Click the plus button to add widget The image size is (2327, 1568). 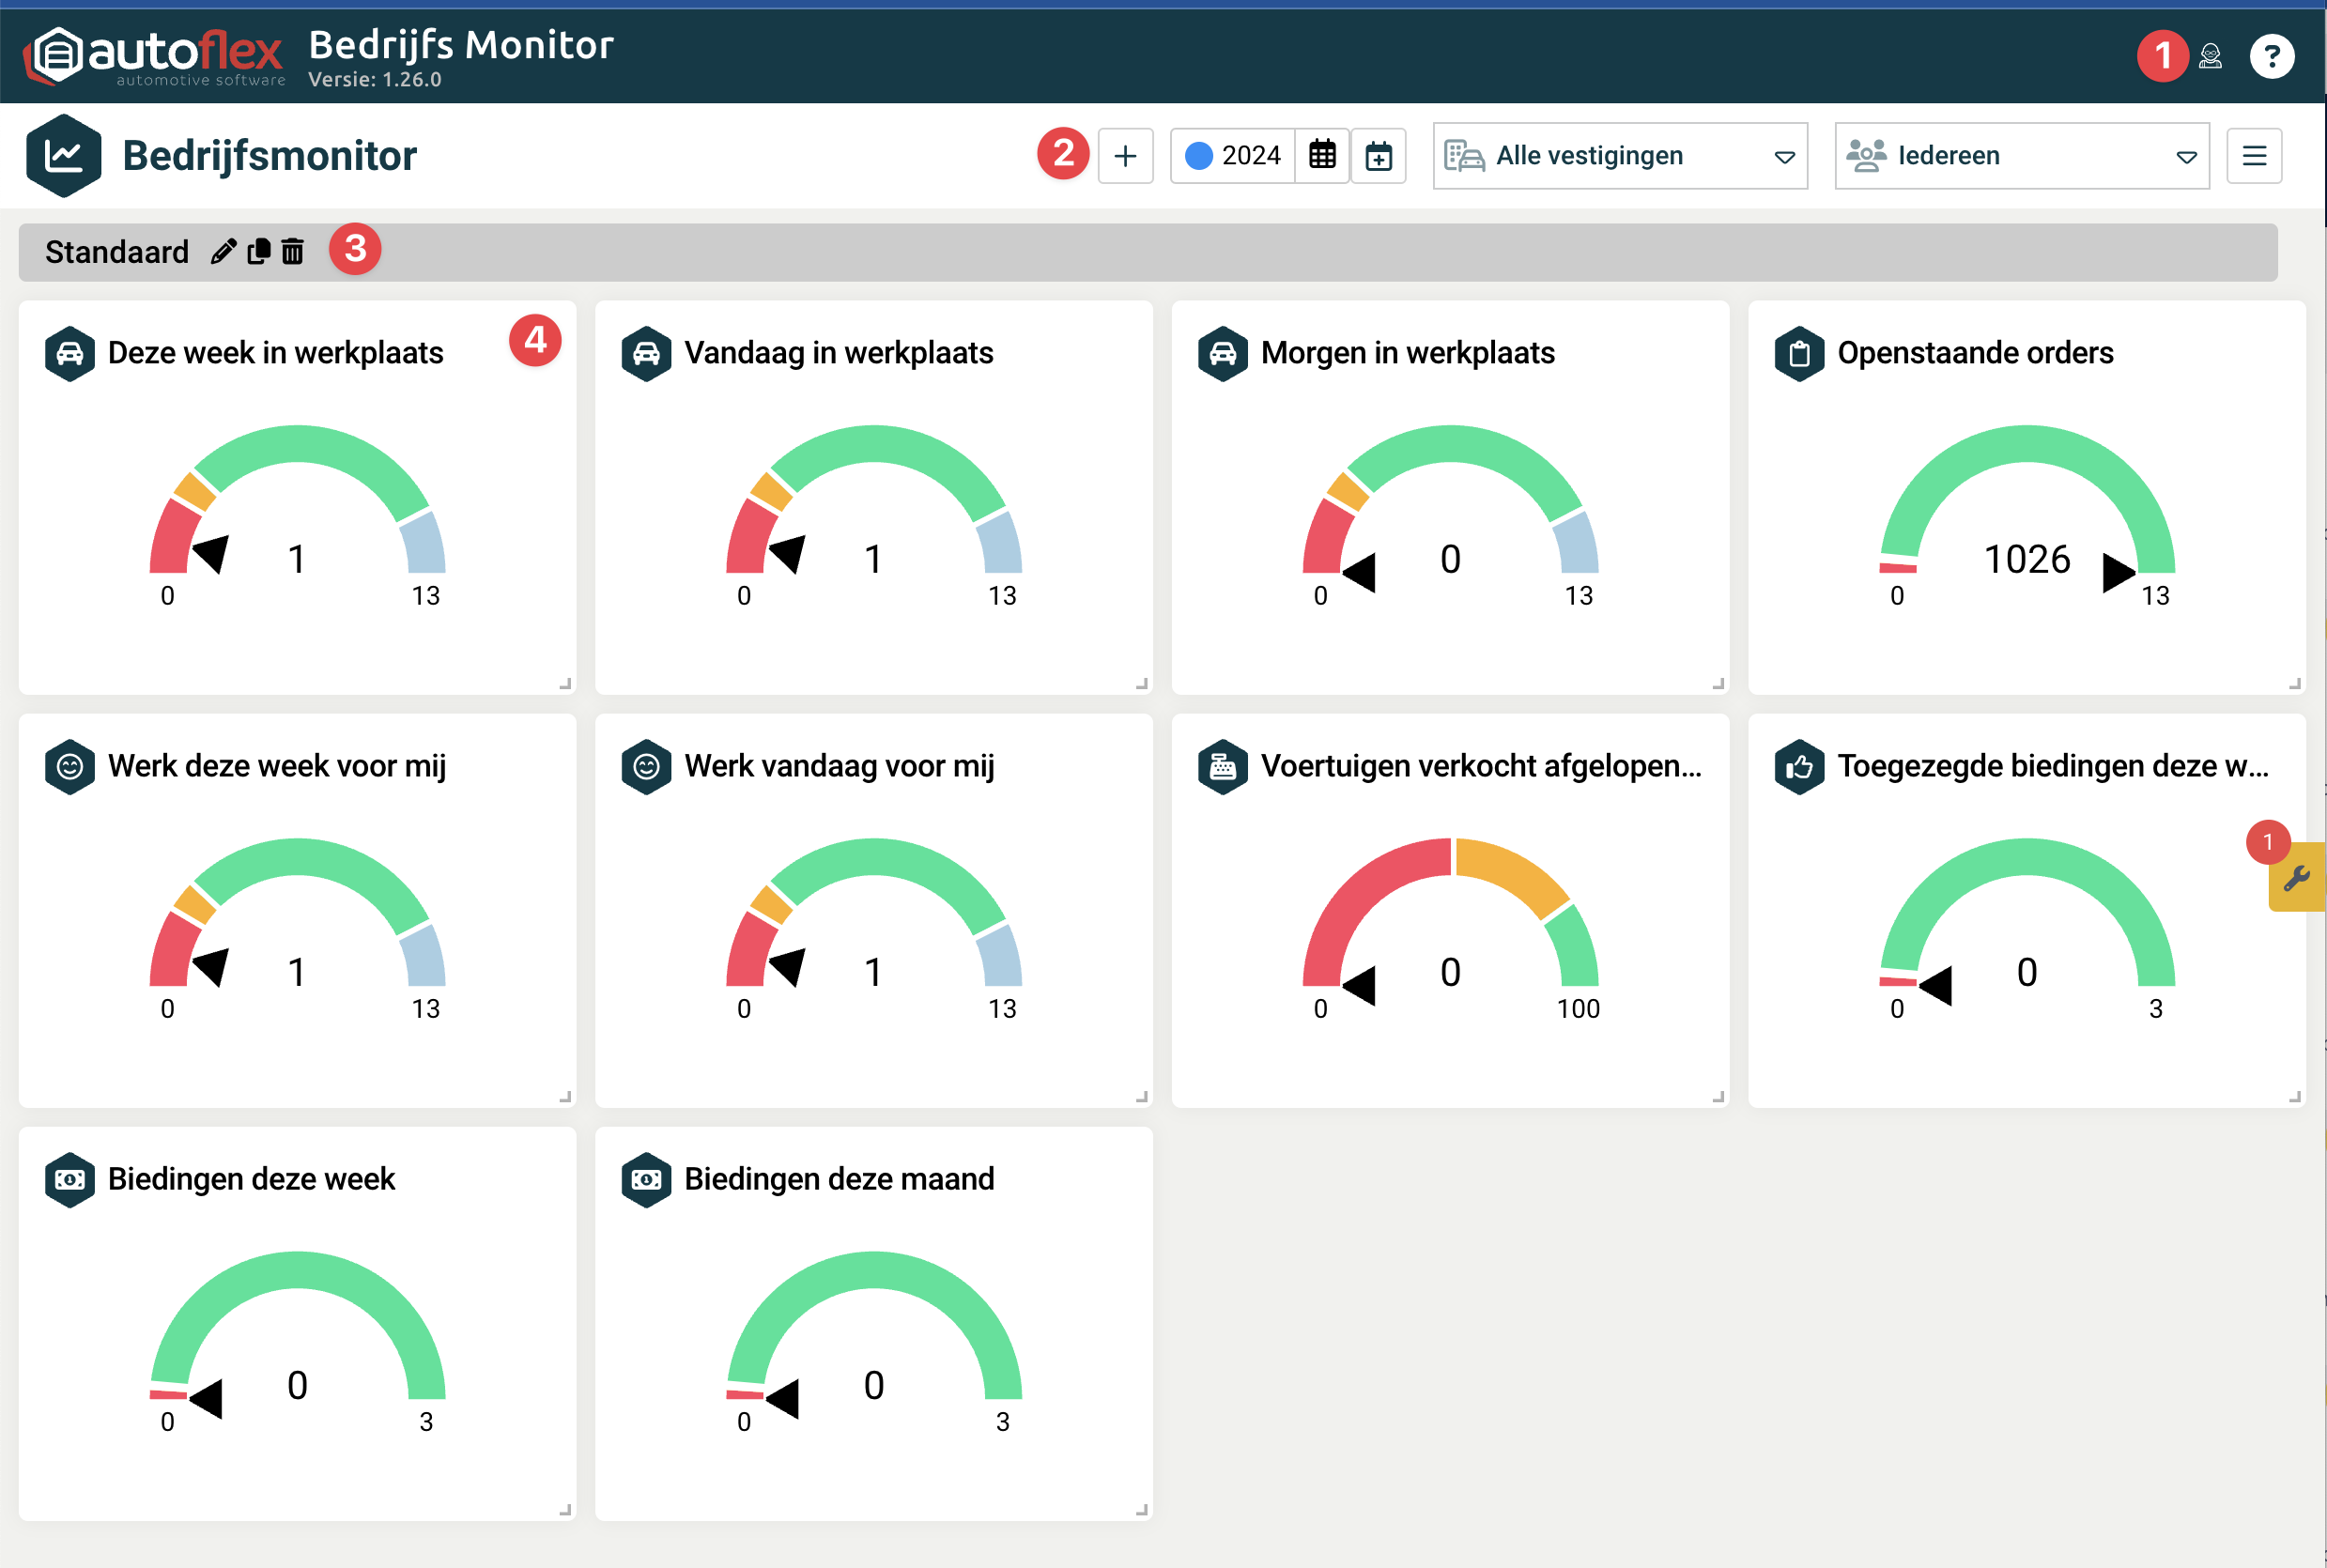(x=1125, y=156)
